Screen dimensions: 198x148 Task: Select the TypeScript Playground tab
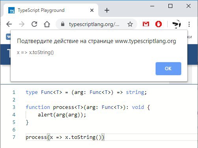(50, 10)
